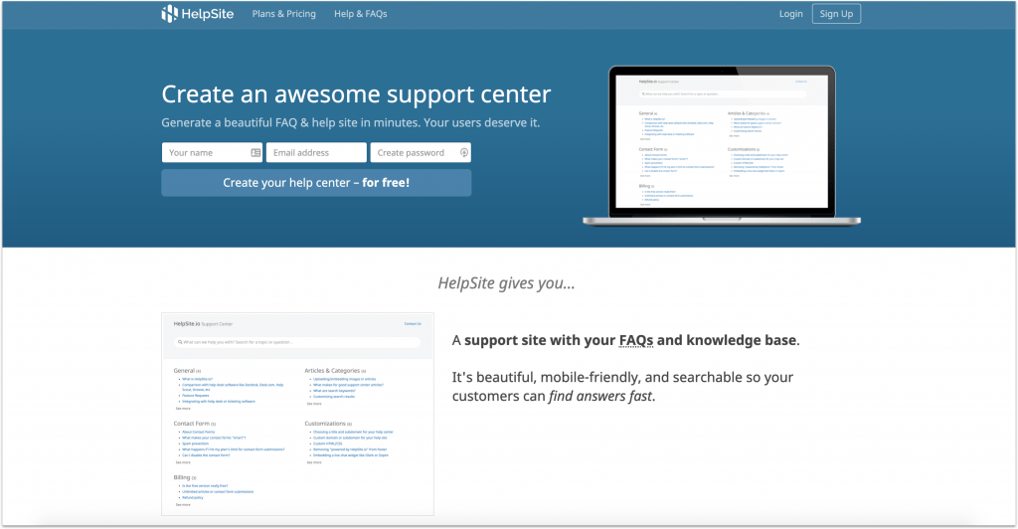Image resolution: width=1018 pixels, height=529 pixels.
Task: Open Plans & Pricing page
Action: coord(283,14)
